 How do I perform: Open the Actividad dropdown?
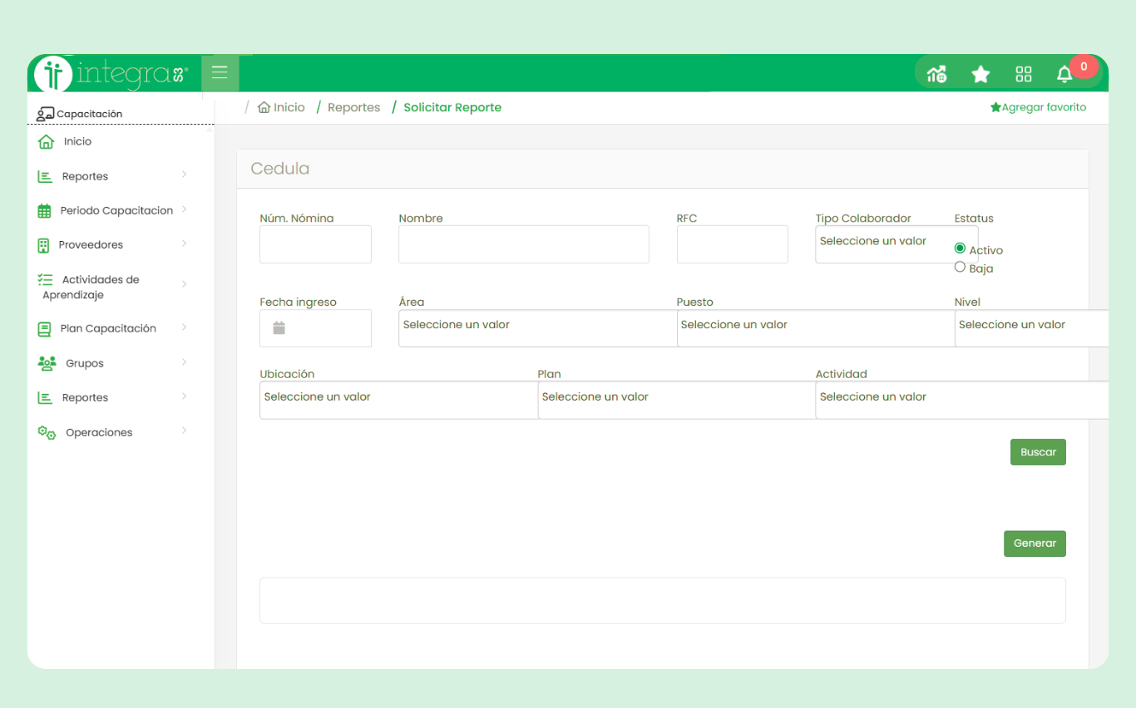pos(962,401)
